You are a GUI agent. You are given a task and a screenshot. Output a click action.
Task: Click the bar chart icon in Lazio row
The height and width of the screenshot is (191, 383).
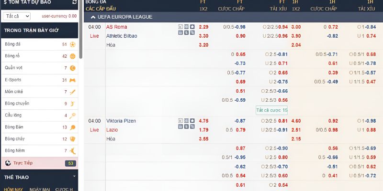180,127
